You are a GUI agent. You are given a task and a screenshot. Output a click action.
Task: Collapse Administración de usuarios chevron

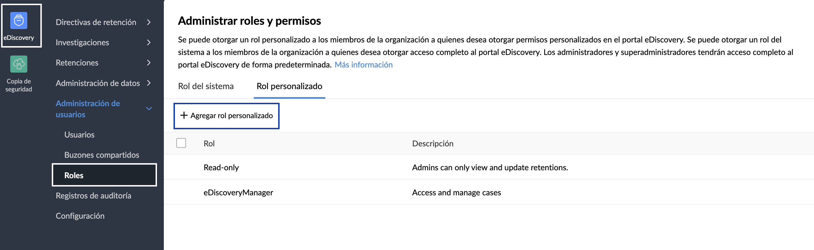(x=149, y=109)
